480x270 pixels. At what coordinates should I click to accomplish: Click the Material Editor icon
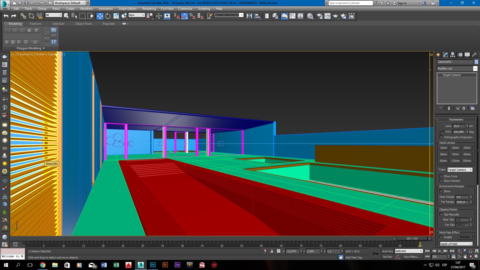tap(310, 16)
